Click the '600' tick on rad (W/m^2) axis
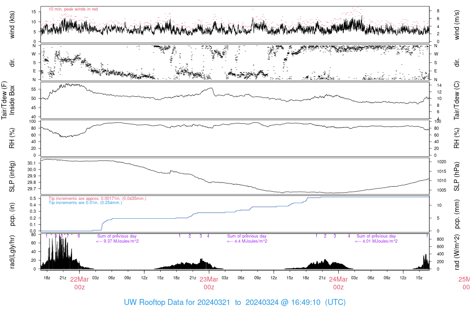The width and height of the screenshot is (470, 321). (440, 247)
